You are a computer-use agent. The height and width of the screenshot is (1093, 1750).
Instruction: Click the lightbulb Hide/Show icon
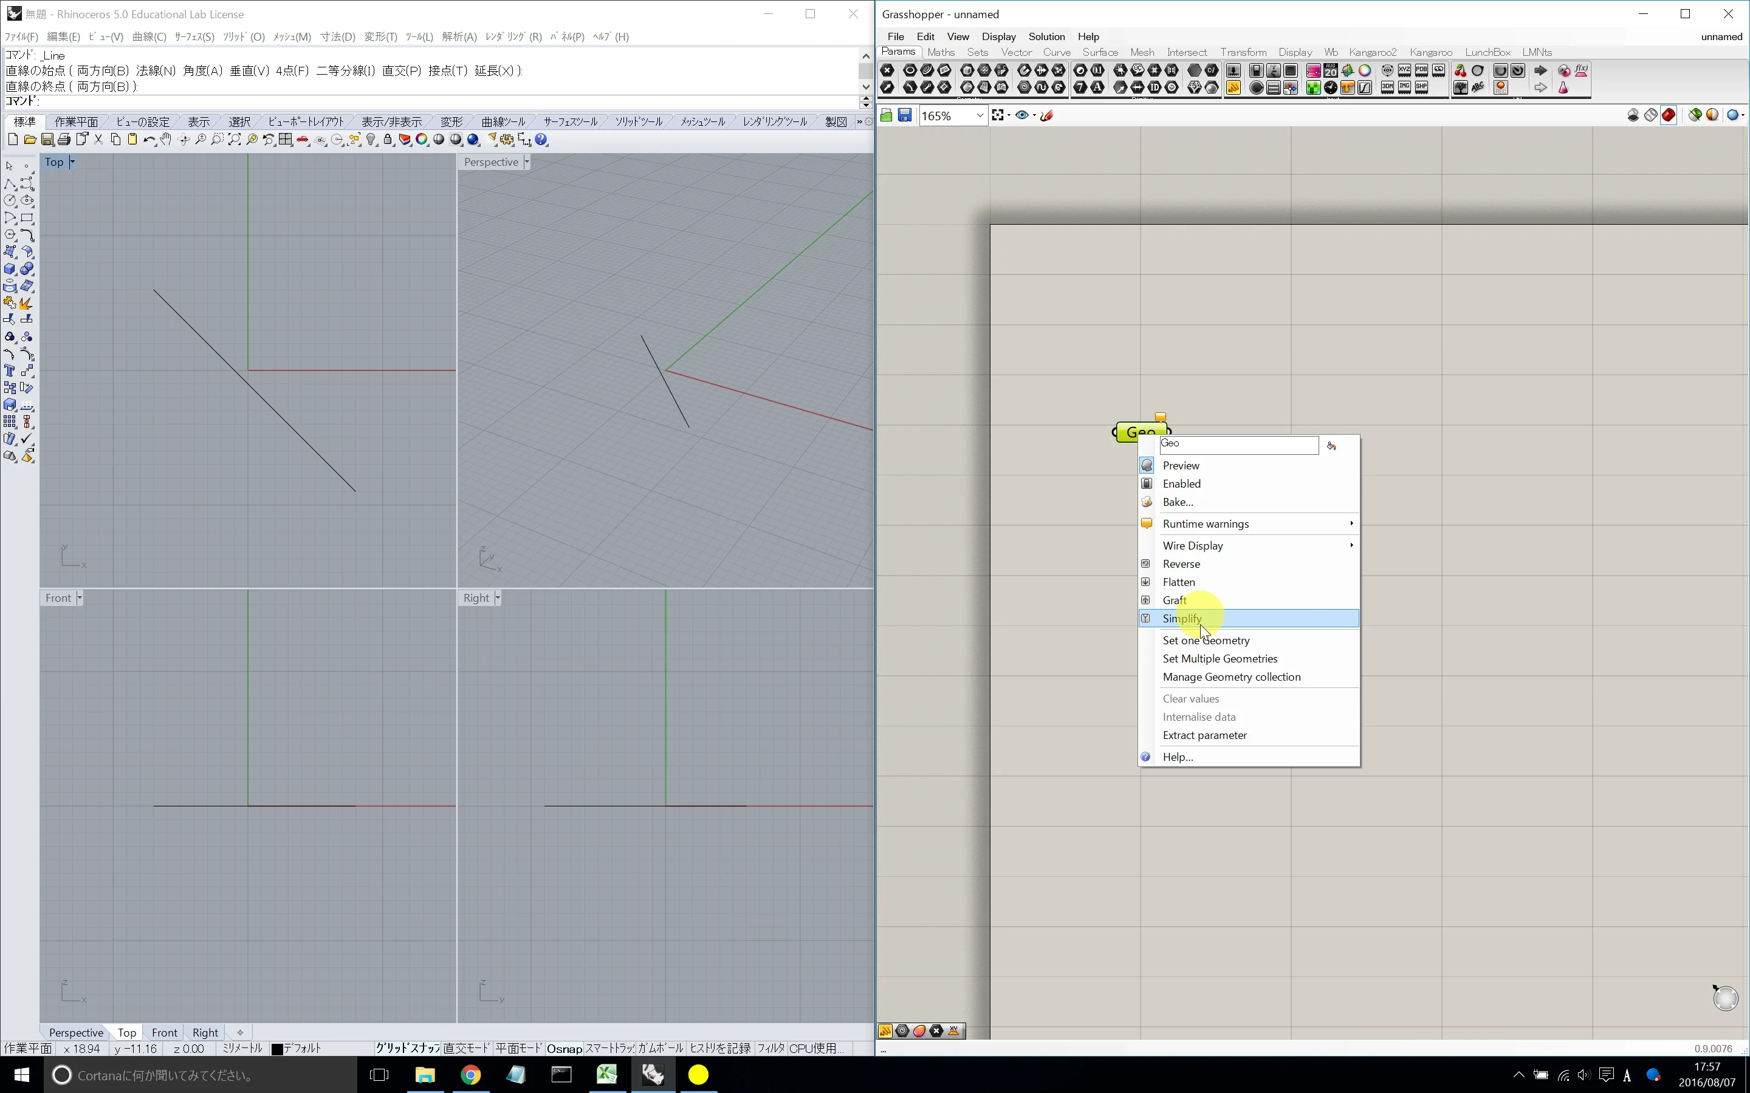(371, 140)
